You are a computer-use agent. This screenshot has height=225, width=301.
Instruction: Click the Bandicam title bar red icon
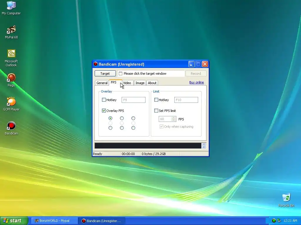[x=96, y=64]
